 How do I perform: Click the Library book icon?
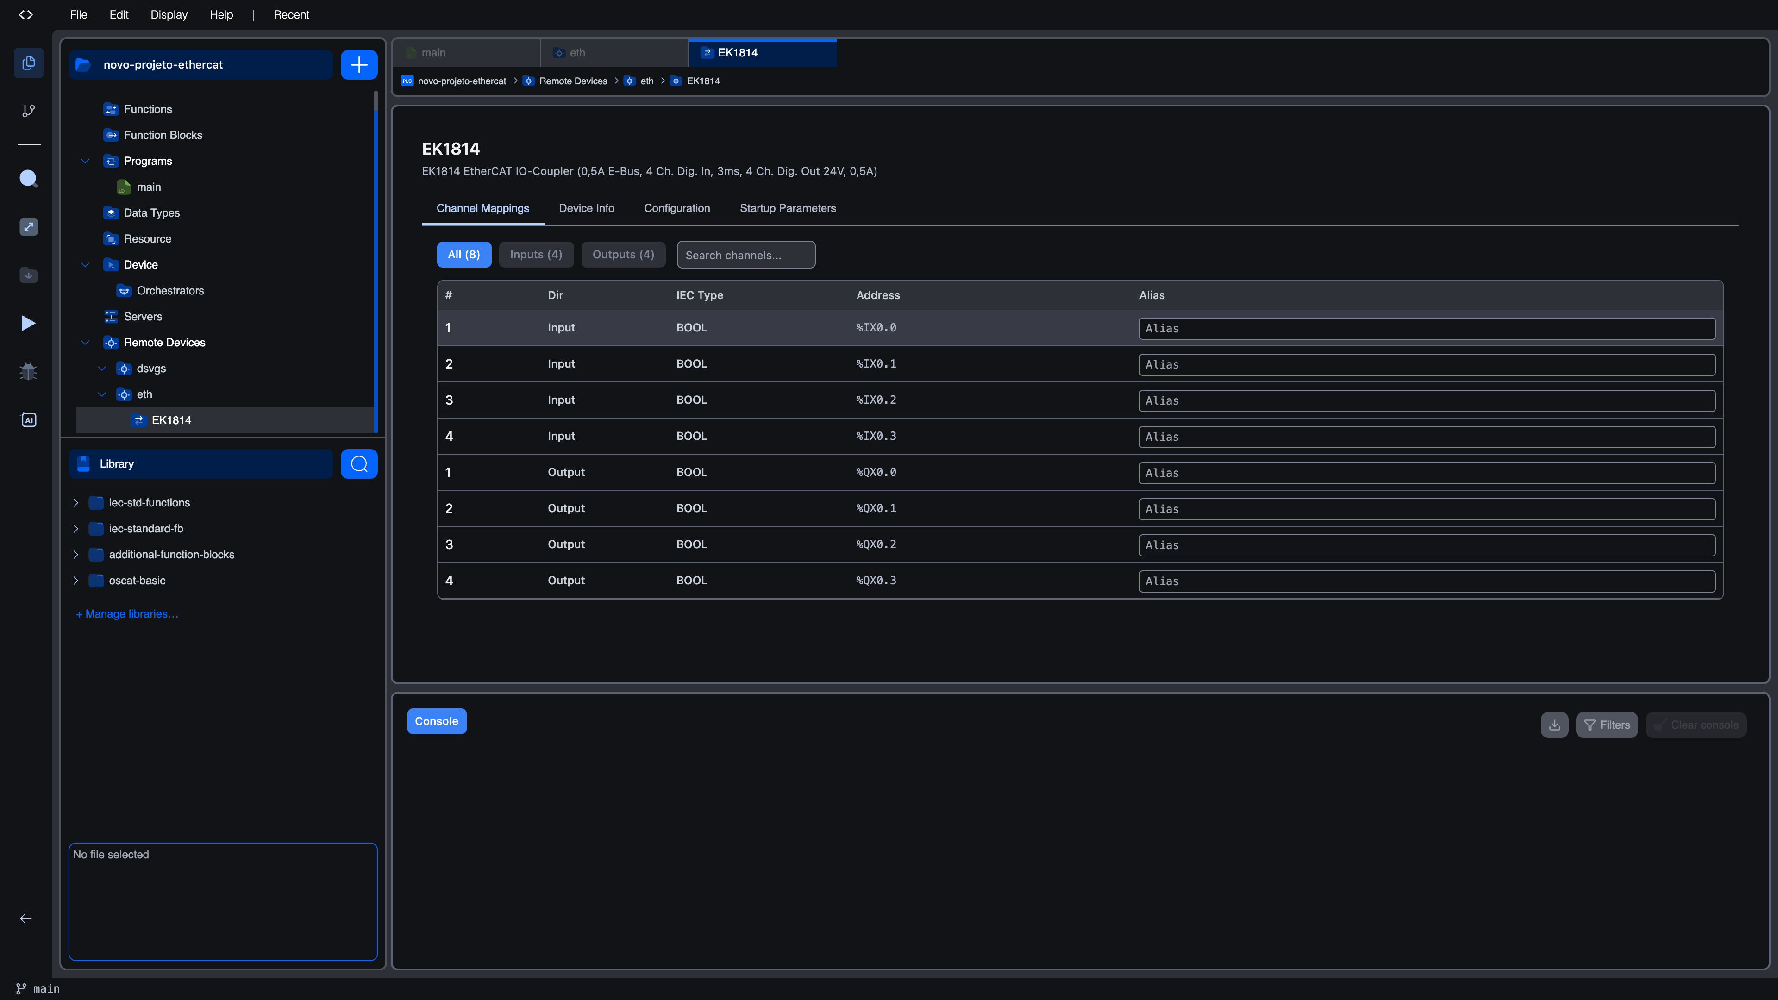[x=83, y=464]
